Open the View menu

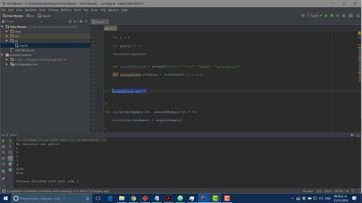pyautogui.click(x=19, y=10)
